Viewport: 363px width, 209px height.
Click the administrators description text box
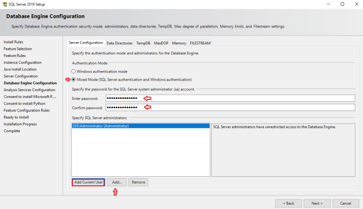click(283, 150)
